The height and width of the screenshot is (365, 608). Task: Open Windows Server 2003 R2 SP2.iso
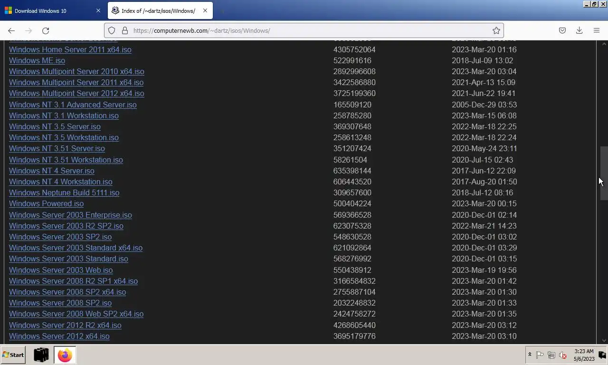[x=66, y=226]
